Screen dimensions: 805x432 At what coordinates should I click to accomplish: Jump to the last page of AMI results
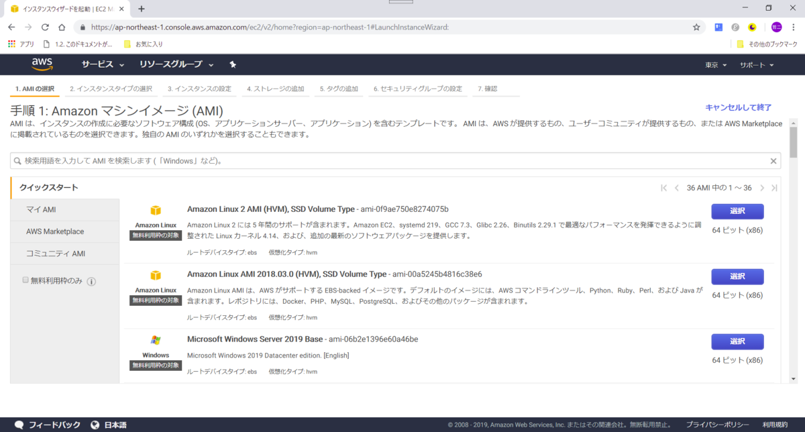pos(775,188)
